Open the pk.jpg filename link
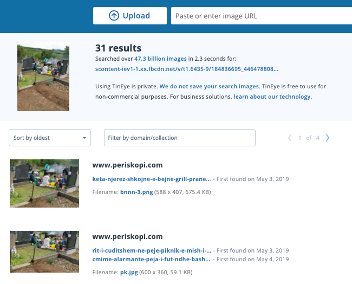Image resolution: width=352 pixels, height=284 pixels. [x=129, y=272]
